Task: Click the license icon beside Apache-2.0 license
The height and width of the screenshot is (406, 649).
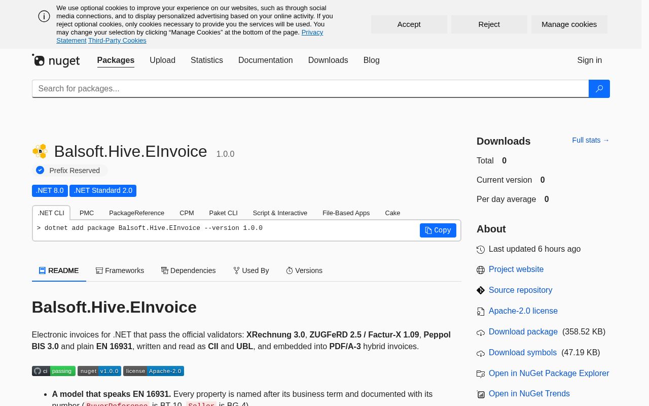Action: (x=481, y=312)
